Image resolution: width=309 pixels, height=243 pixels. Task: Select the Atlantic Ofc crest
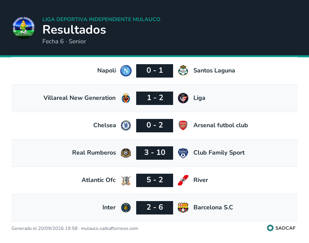click(126, 180)
